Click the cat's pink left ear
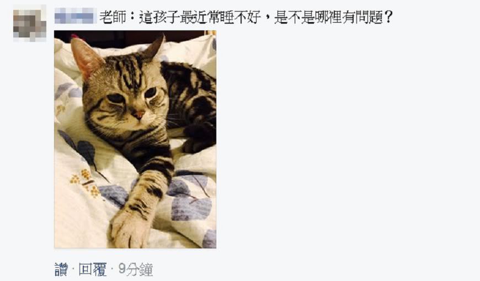The image size is (480, 281). (86, 58)
